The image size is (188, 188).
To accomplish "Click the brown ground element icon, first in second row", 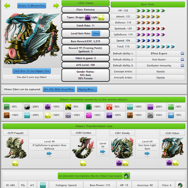I will point(6,115).
